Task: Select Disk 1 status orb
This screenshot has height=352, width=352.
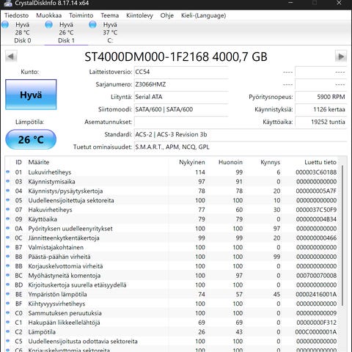Action: (x=49, y=25)
